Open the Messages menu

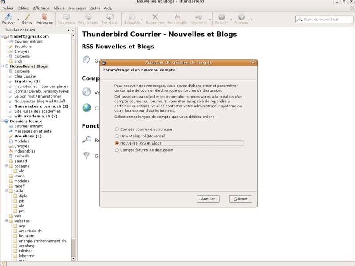point(77,8)
